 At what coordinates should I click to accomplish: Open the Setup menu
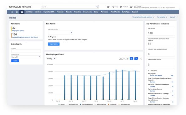96,12
